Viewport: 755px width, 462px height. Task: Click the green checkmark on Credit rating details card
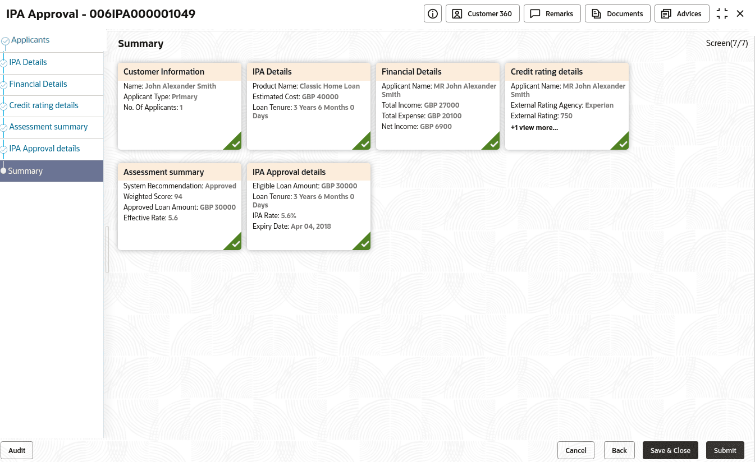pyautogui.click(x=623, y=144)
